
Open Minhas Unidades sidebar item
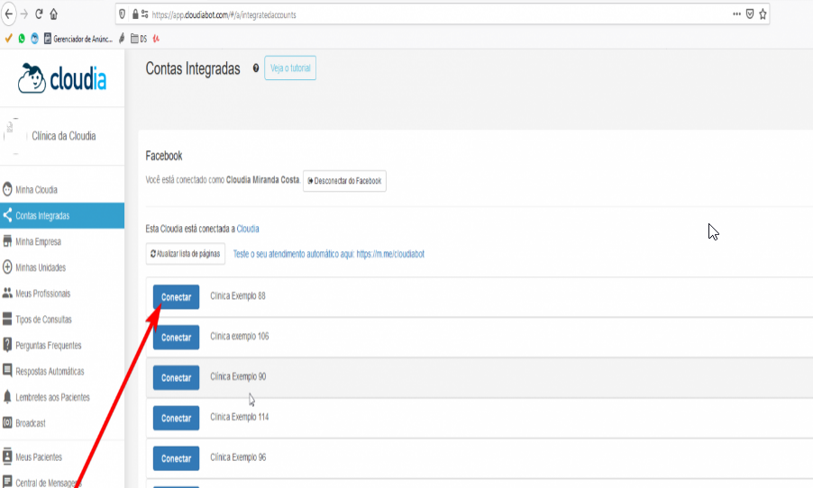pyautogui.click(x=61, y=267)
